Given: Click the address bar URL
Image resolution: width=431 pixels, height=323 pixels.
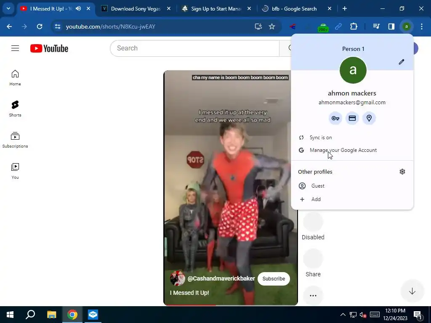Looking at the screenshot, I should pyautogui.click(x=111, y=26).
